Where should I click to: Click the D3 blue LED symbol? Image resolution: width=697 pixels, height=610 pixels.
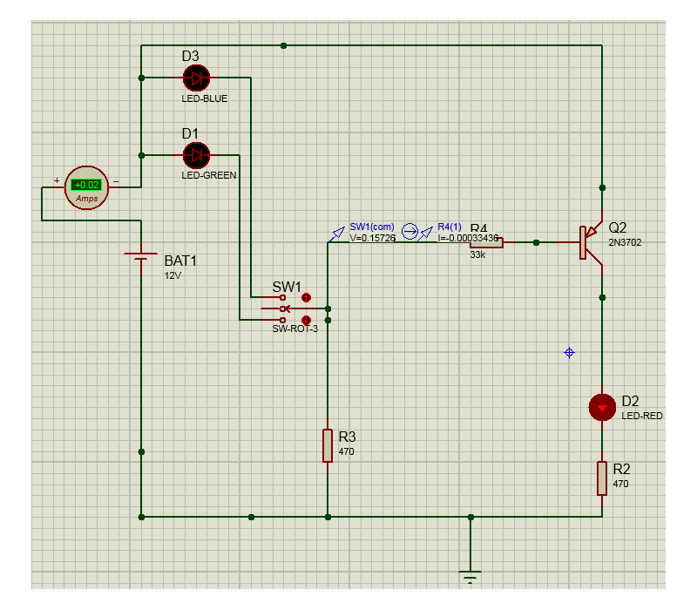pyautogui.click(x=196, y=78)
